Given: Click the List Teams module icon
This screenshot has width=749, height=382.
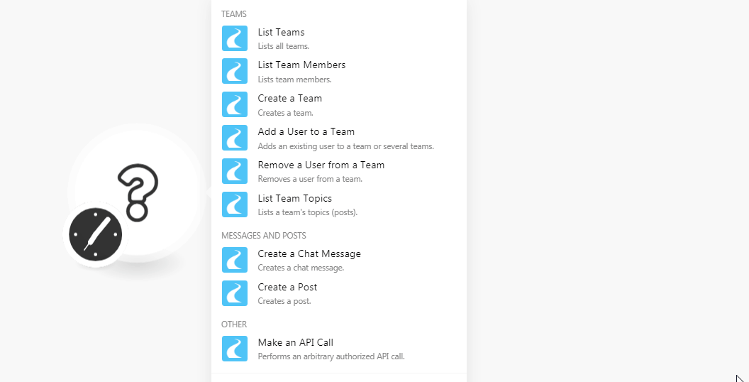Looking at the screenshot, I should click(x=235, y=38).
